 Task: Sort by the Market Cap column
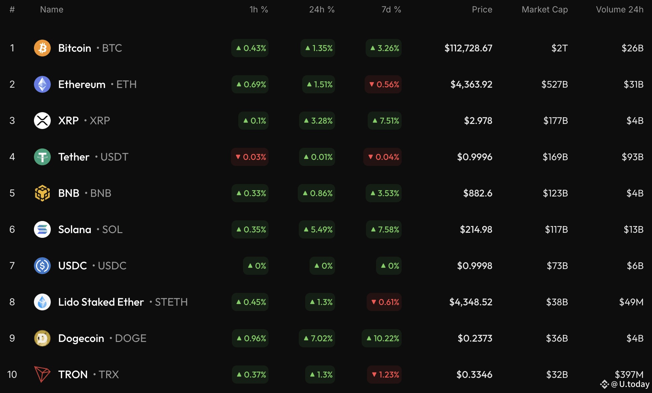[x=545, y=9]
